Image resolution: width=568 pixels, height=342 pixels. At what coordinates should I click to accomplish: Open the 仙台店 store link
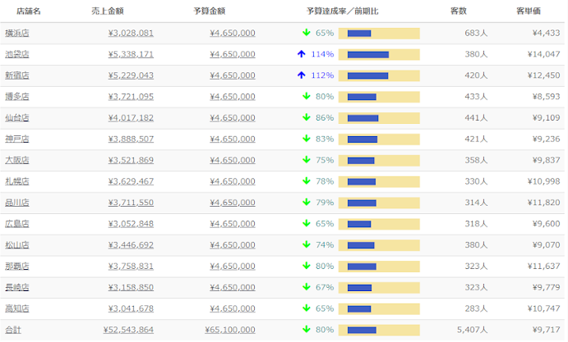point(16,118)
